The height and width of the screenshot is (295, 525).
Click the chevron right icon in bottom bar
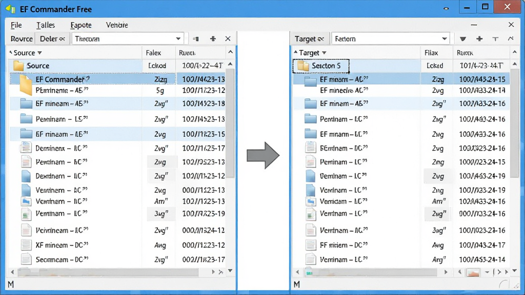pos(499,272)
